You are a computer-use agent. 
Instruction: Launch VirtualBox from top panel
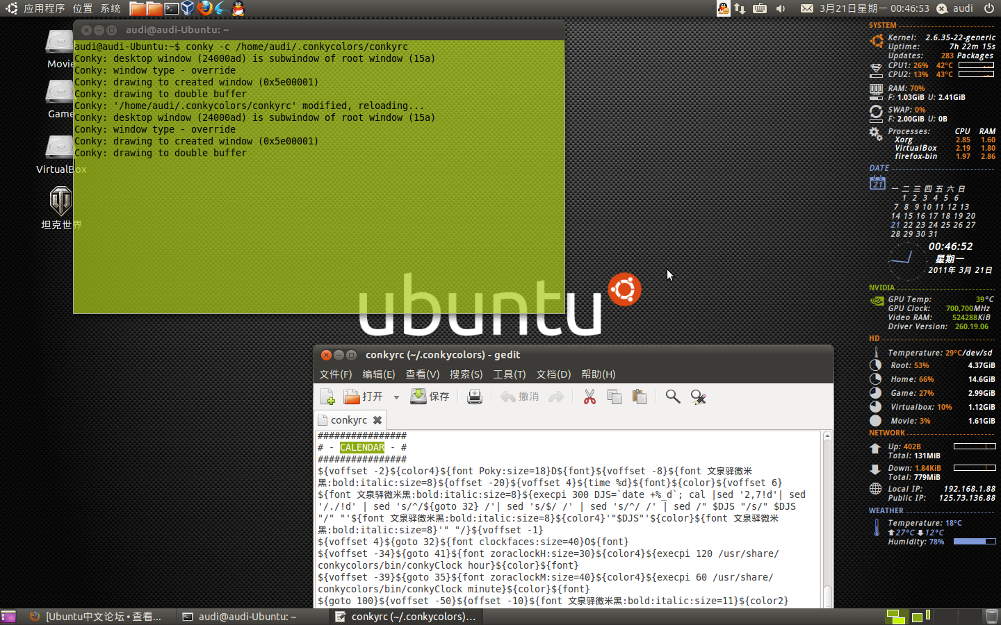(x=188, y=8)
